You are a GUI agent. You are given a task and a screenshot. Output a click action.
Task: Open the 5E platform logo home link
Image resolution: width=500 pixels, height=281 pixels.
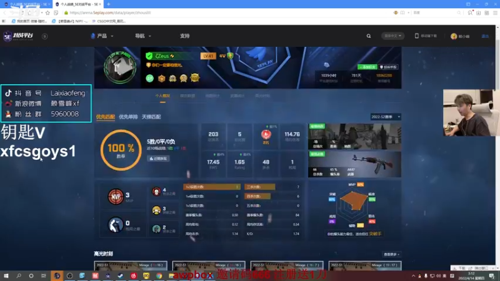(x=18, y=36)
